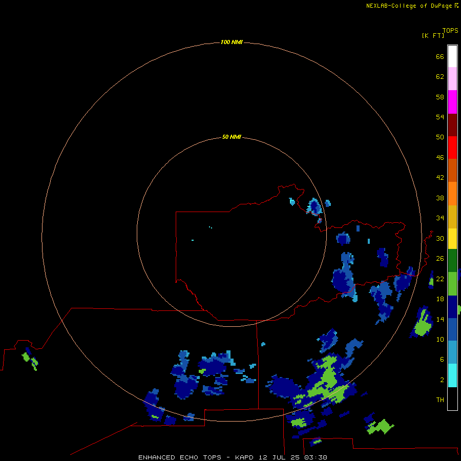Select the white legend color band
The width and height of the screenshot is (461, 461).
click(x=452, y=56)
